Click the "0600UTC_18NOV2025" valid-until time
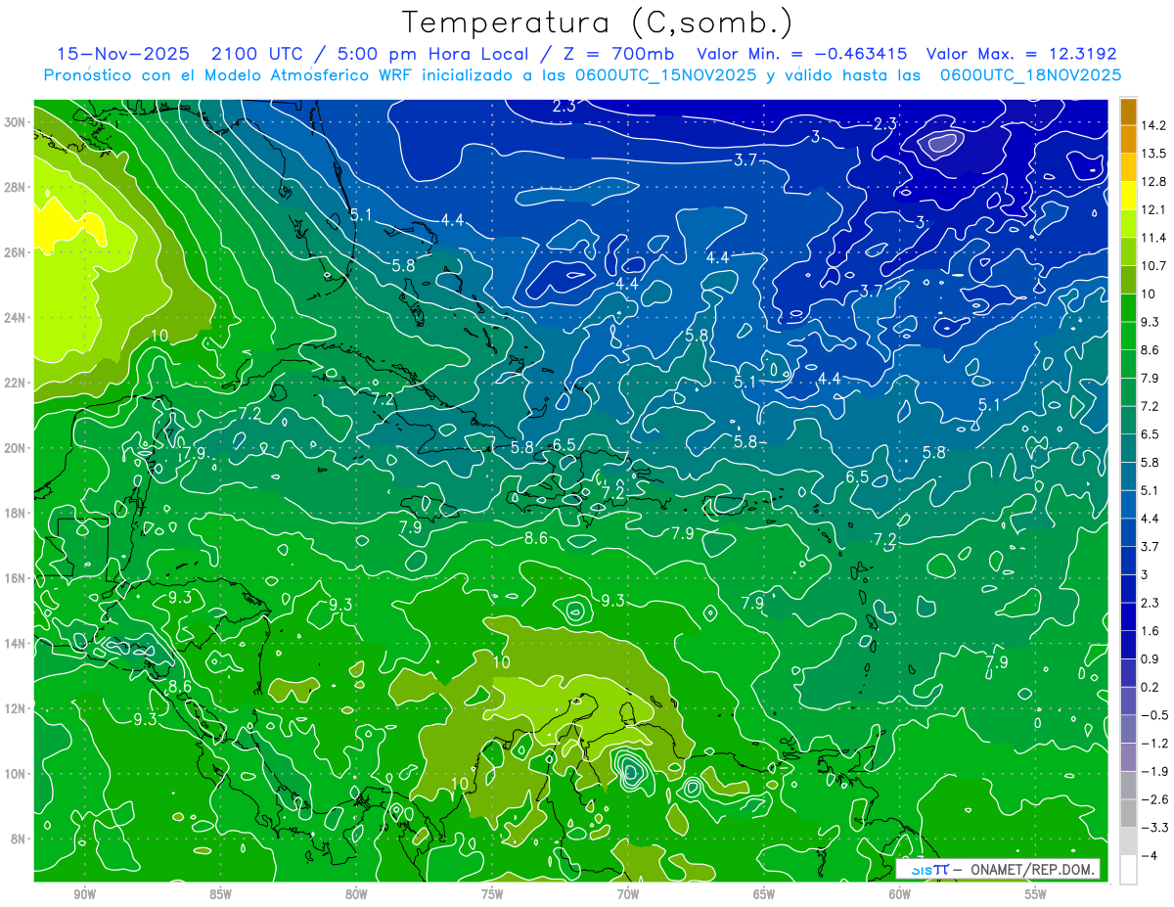This screenshot has height=907, width=1174. (1030, 74)
